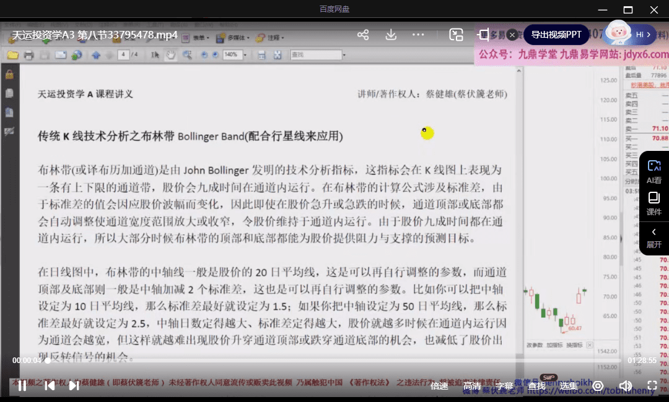Toggle 字幕 subtitles

tap(504, 386)
